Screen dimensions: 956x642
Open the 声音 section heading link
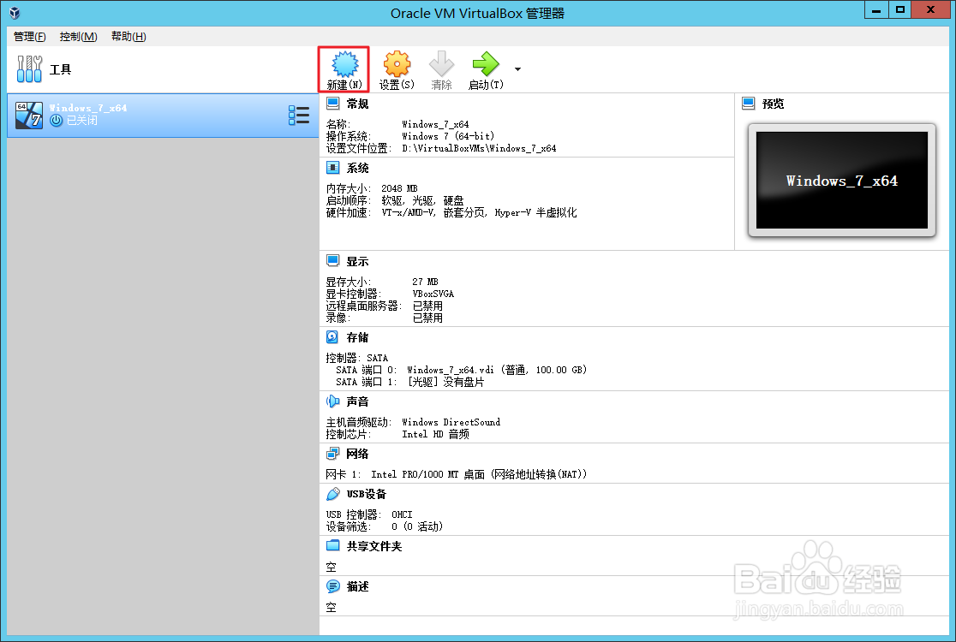click(357, 401)
